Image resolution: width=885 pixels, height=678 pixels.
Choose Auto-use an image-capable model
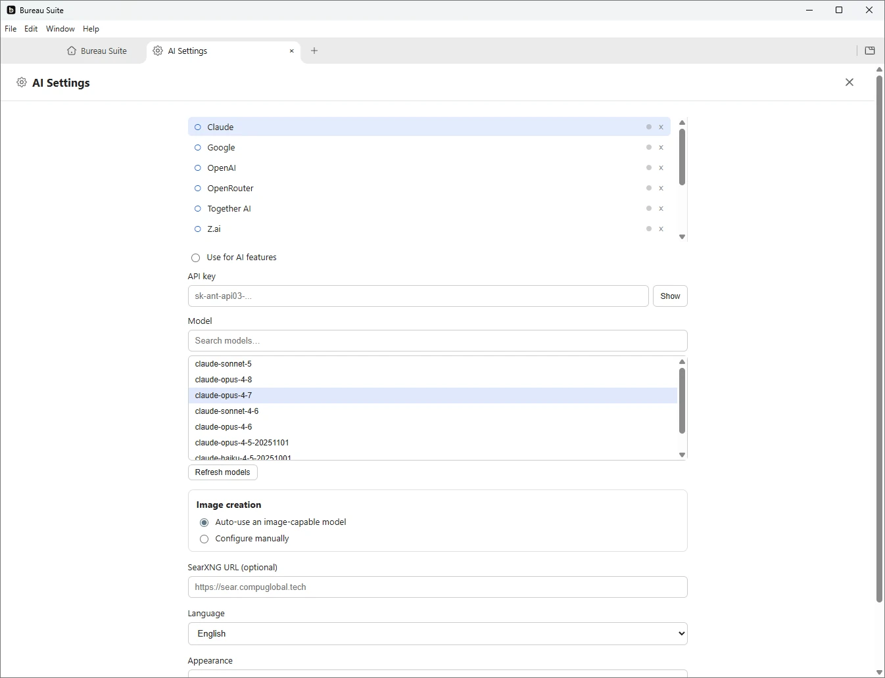pyautogui.click(x=204, y=522)
